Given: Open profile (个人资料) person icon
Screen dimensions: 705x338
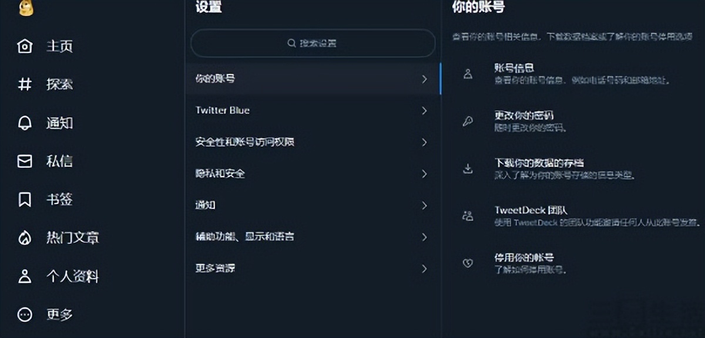Looking at the screenshot, I should (24, 276).
